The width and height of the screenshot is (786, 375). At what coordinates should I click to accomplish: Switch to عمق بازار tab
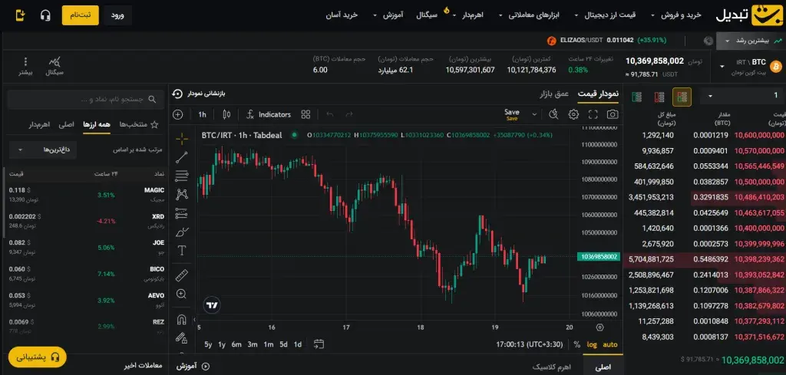[x=554, y=94]
